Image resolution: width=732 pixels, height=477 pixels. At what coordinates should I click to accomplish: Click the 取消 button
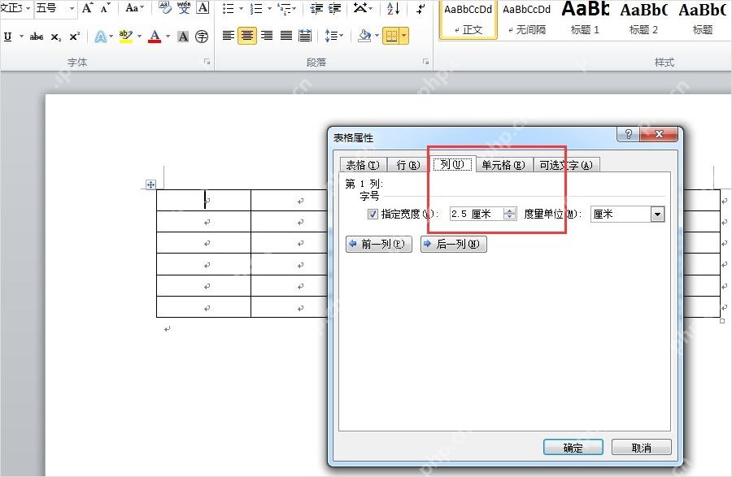[x=642, y=448]
